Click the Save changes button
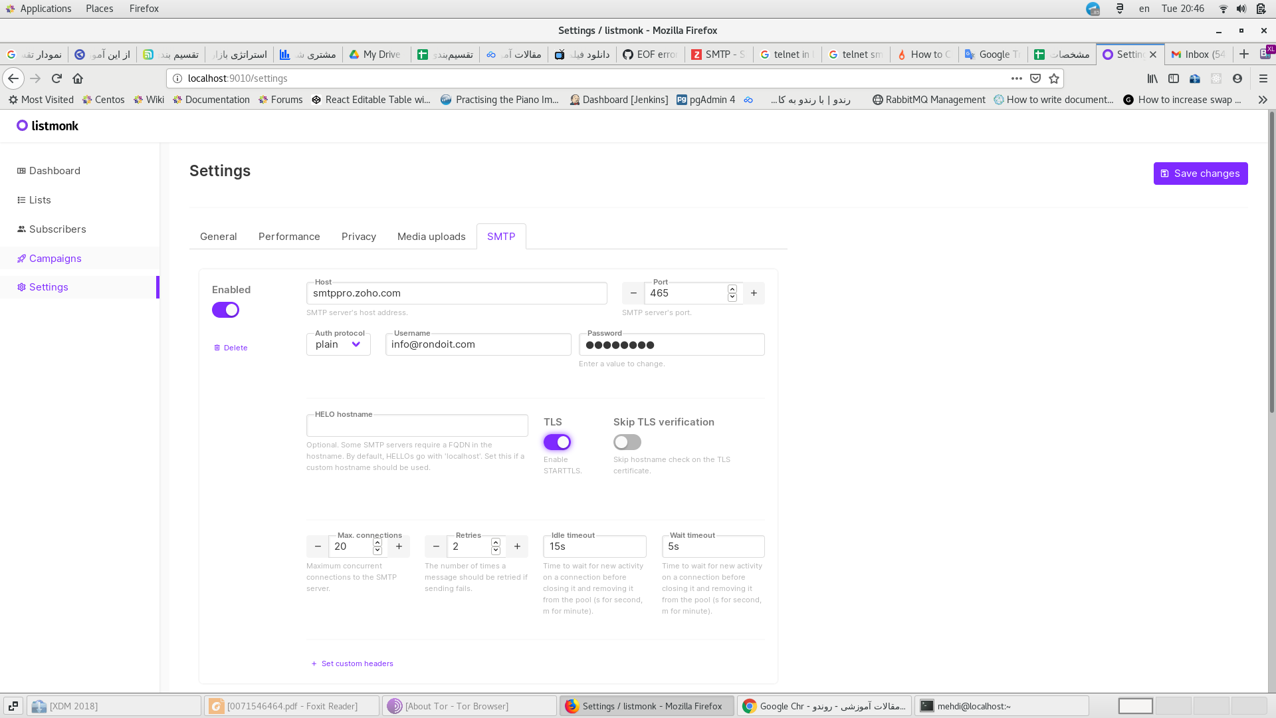The width and height of the screenshot is (1276, 718). click(x=1200, y=174)
